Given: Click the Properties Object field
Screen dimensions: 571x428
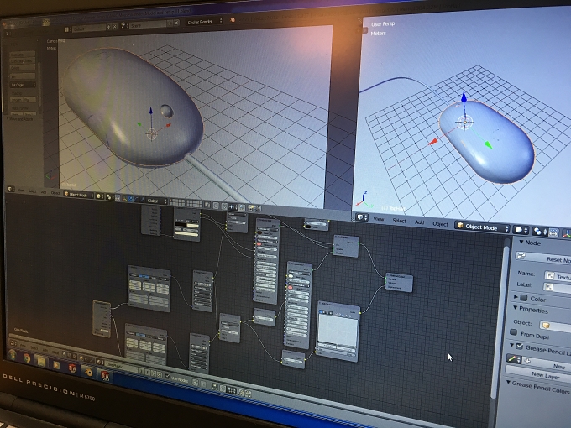Looking at the screenshot, I should [555, 326].
